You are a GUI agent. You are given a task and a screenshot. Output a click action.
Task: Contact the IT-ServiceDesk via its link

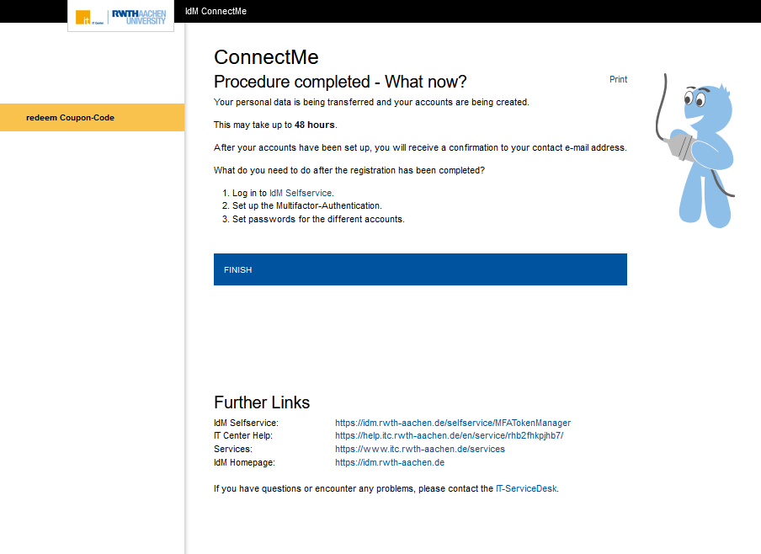[x=526, y=488]
